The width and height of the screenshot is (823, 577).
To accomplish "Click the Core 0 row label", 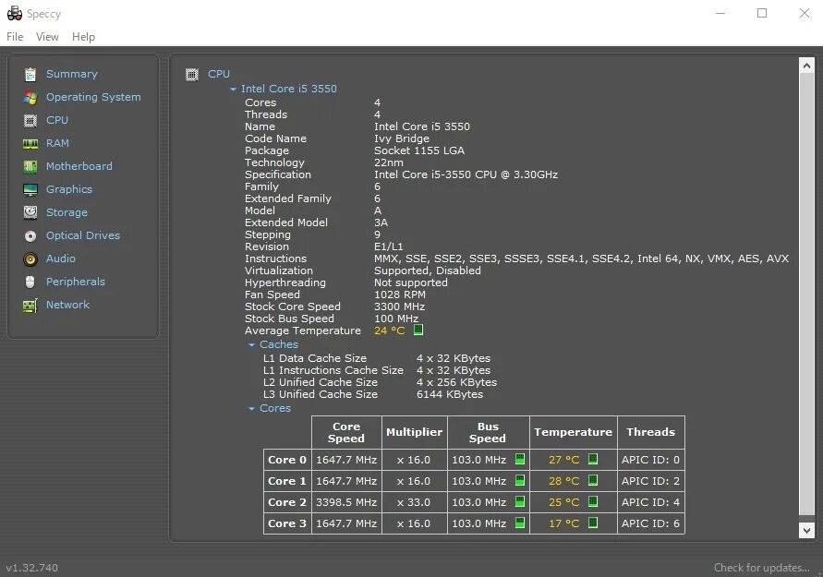I will [x=287, y=460].
